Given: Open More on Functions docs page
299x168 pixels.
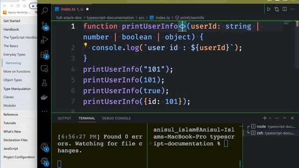Looking at the screenshot, I should pyautogui.click(x=17, y=71).
